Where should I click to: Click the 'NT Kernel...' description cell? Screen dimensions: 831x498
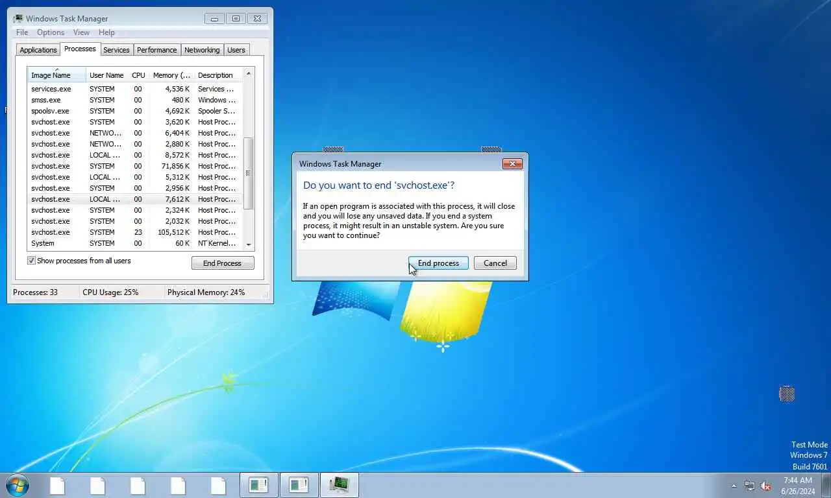[x=217, y=243]
